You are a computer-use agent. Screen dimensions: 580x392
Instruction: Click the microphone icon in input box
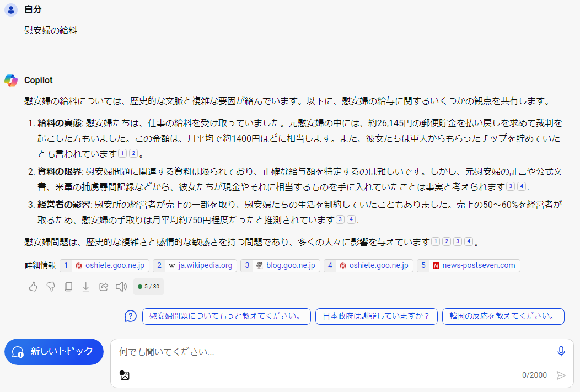click(x=561, y=351)
